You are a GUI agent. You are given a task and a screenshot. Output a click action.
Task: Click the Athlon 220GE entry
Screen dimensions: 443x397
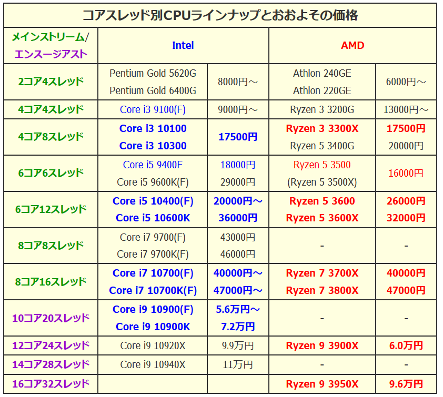coord(322,90)
